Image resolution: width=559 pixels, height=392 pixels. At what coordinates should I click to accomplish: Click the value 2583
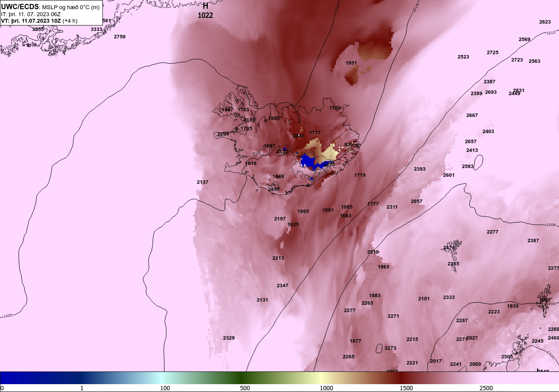click(468, 166)
